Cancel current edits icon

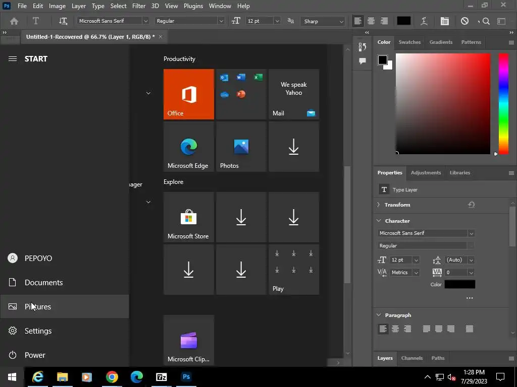click(x=464, y=21)
